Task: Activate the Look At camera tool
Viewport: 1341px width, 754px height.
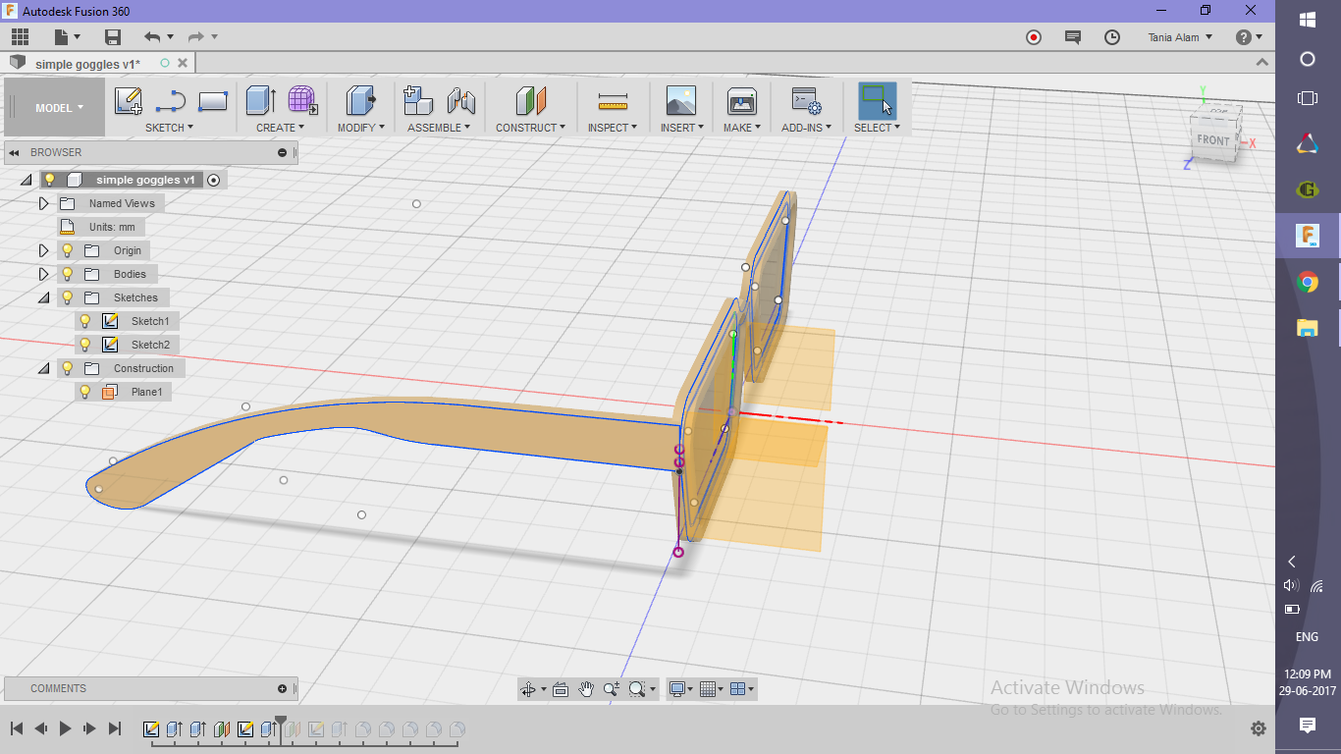Action: coord(561,689)
